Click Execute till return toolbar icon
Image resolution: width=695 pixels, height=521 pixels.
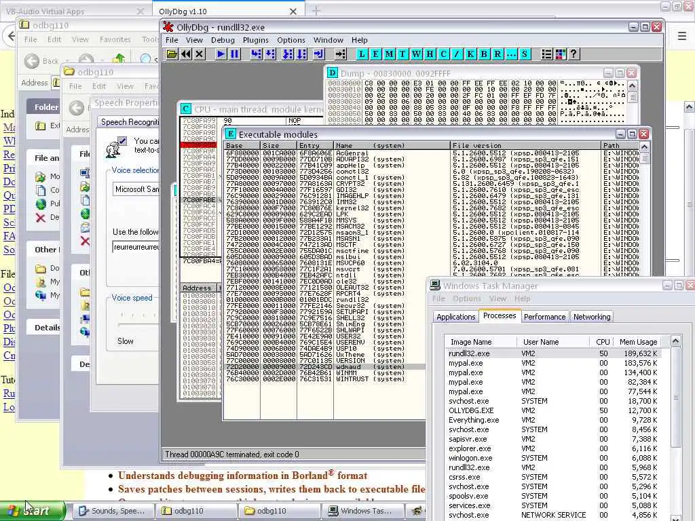tap(318, 54)
